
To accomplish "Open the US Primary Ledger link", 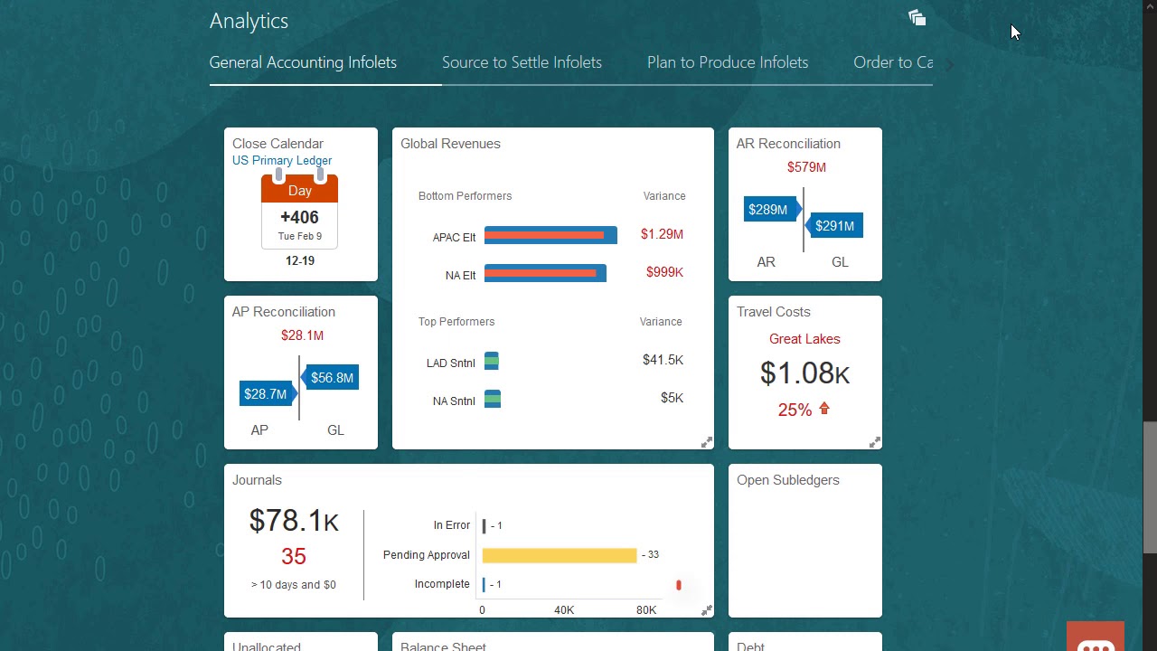I will 282,160.
